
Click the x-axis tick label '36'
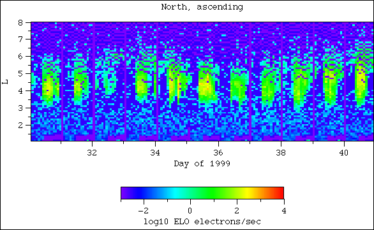pyautogui.click(x=218, y=153)
